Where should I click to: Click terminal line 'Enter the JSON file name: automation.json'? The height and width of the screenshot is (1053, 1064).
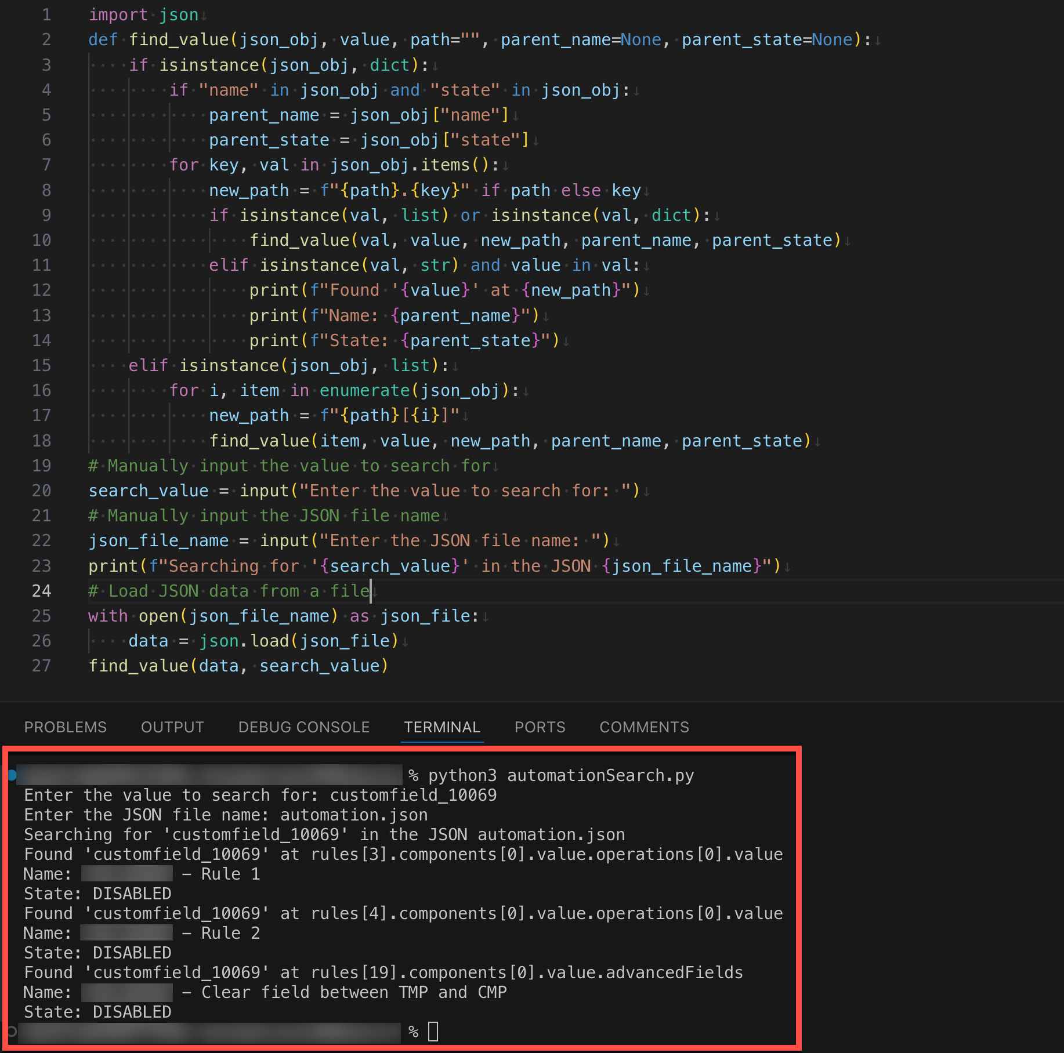pos(226,815)
